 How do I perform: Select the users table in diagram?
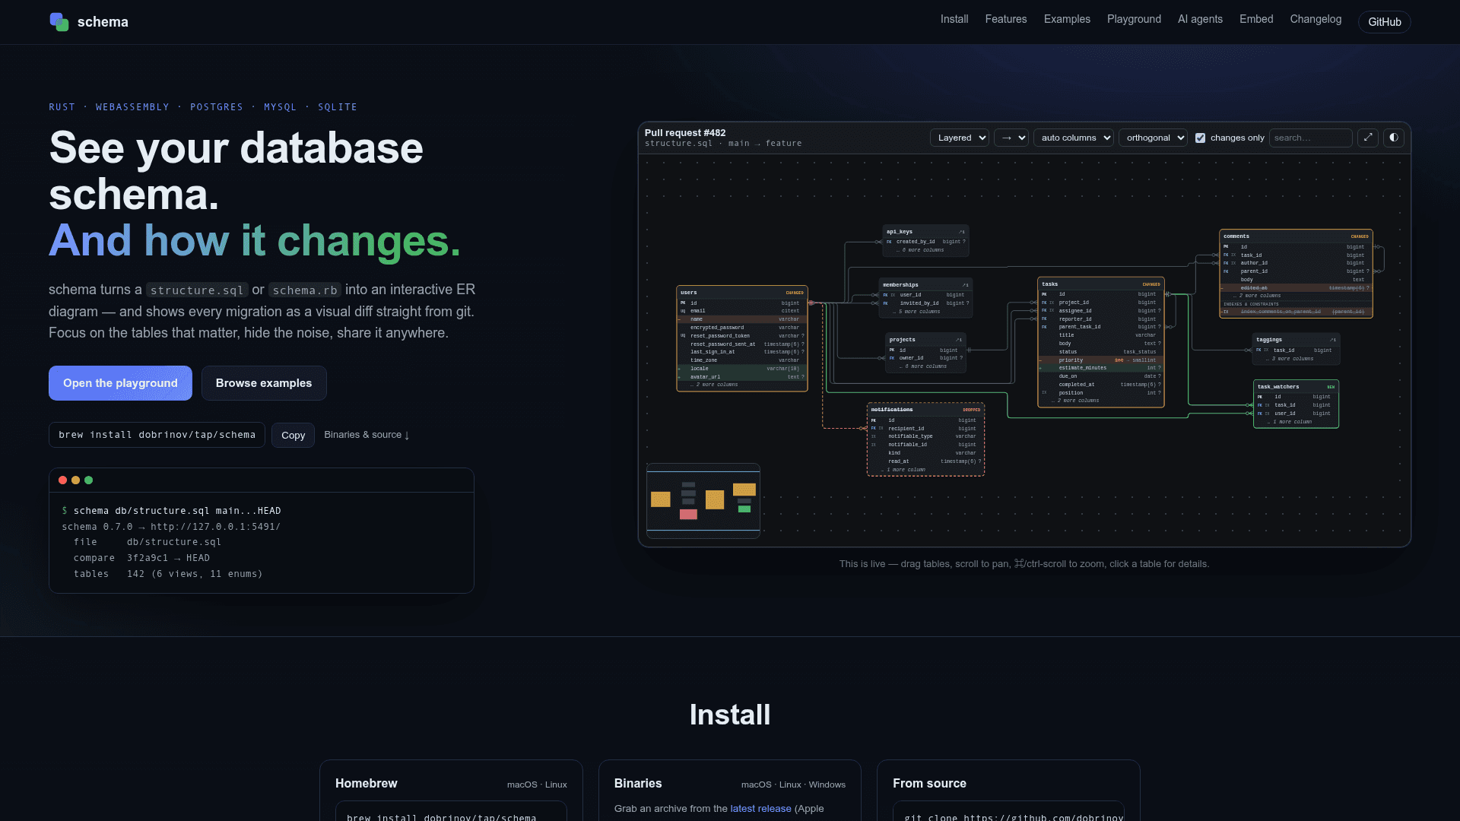click(x=742, y=338)
